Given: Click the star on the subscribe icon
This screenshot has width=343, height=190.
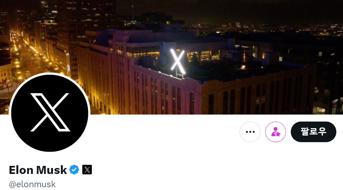Looking at the screenshot, I should [277, 134].
